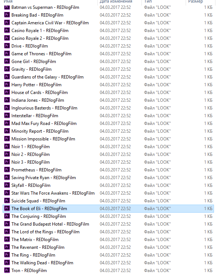This screenshot has width=221, height=275.
Task: Click the Pr icon beside Suicide Squad
Action: (x=7, y=201)
